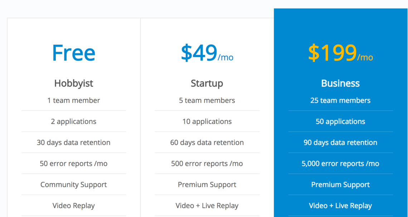Click "1 team member" in Hobbyist plan

point(74,100)
